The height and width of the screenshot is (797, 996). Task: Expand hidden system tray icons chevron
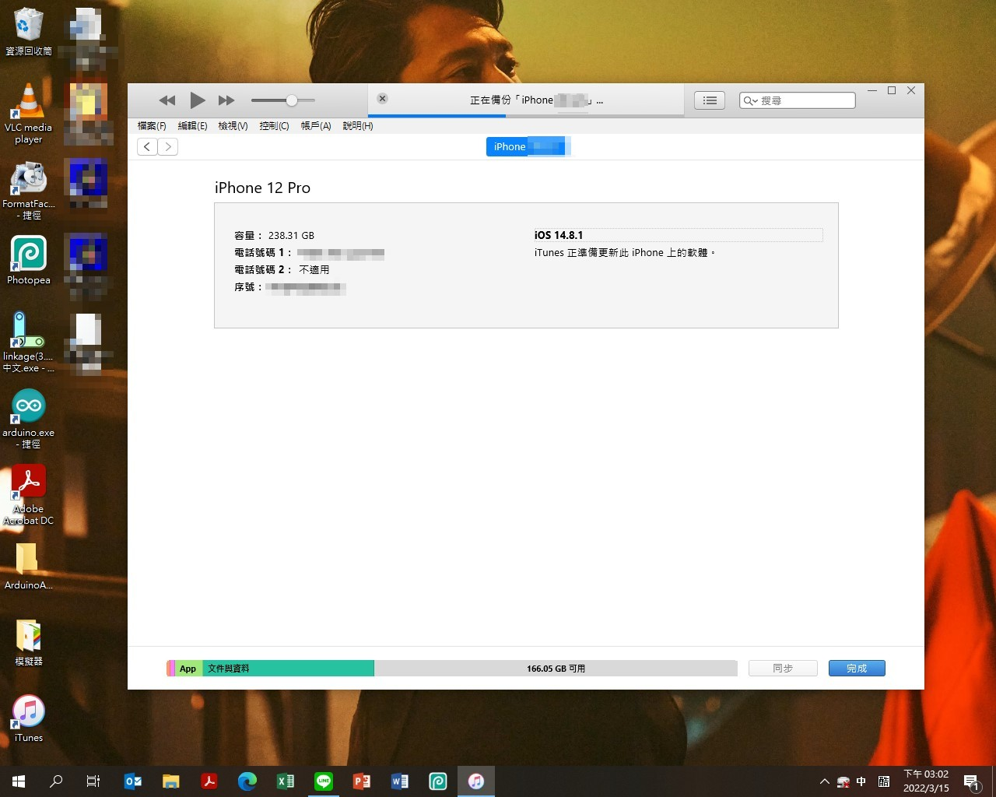(825, 781)
